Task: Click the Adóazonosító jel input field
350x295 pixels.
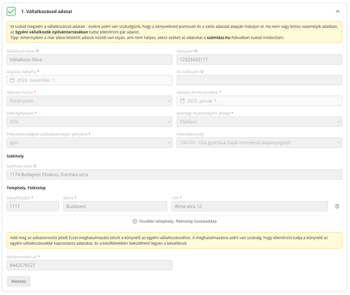Action: (89, 265)
